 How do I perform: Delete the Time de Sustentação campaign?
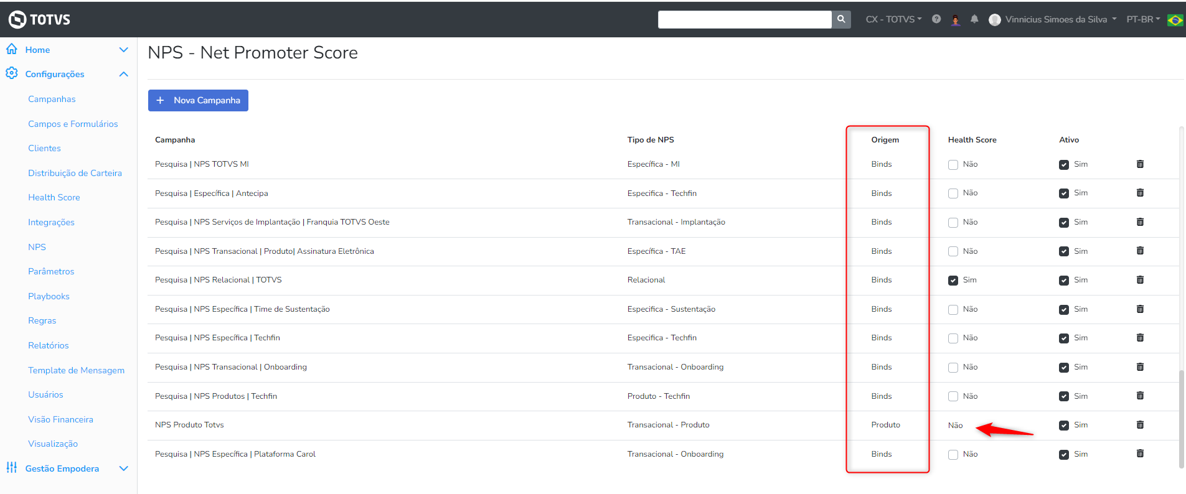point(1140,309)
